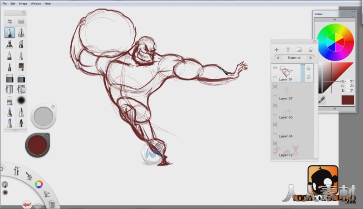Go to next blend mode arrow

(x=311, y=57)
